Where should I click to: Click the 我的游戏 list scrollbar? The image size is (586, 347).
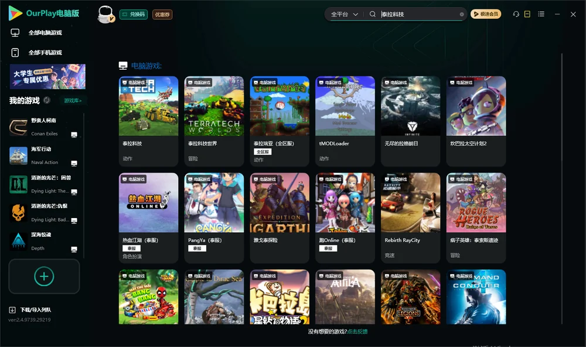[84, 185]
